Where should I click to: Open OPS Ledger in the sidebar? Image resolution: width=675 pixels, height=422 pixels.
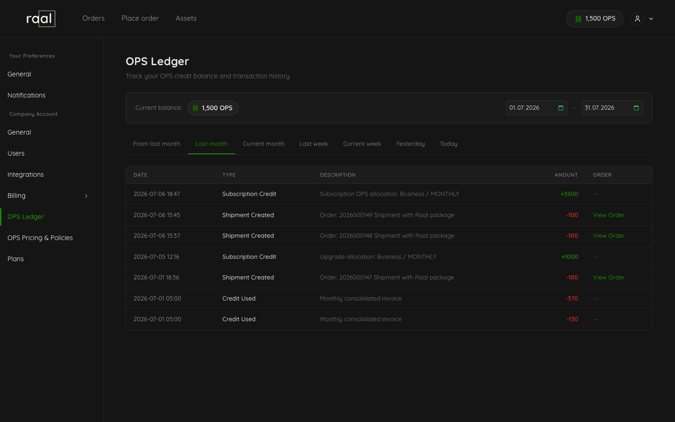pos(26,217)
